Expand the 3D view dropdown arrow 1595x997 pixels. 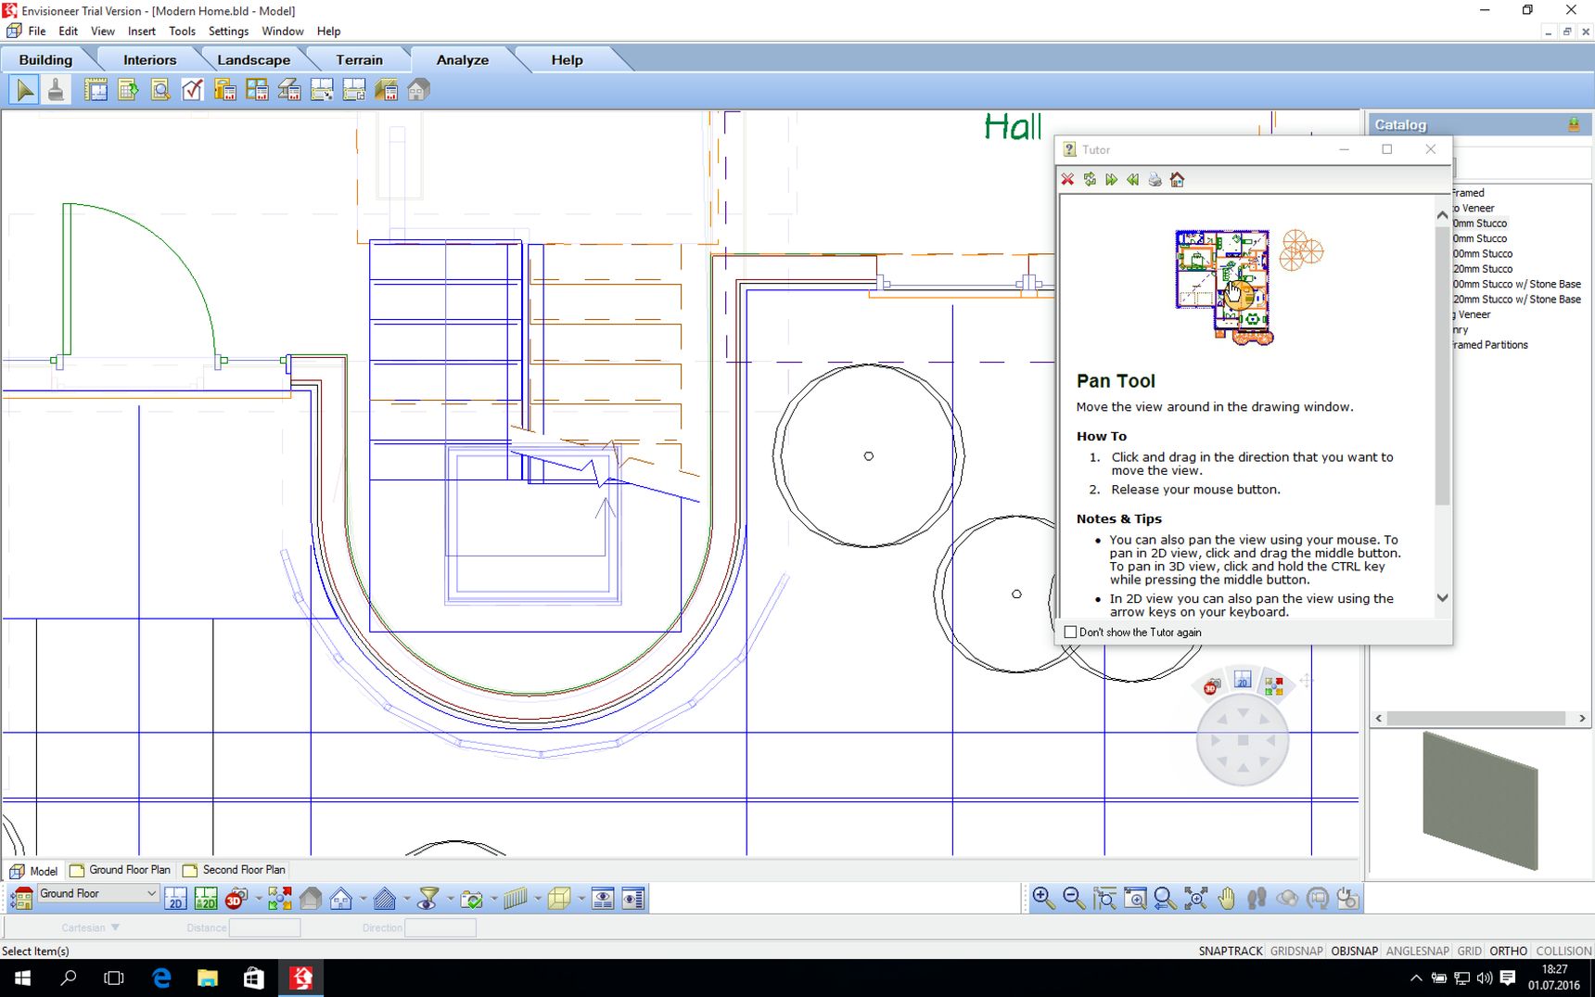258,898
